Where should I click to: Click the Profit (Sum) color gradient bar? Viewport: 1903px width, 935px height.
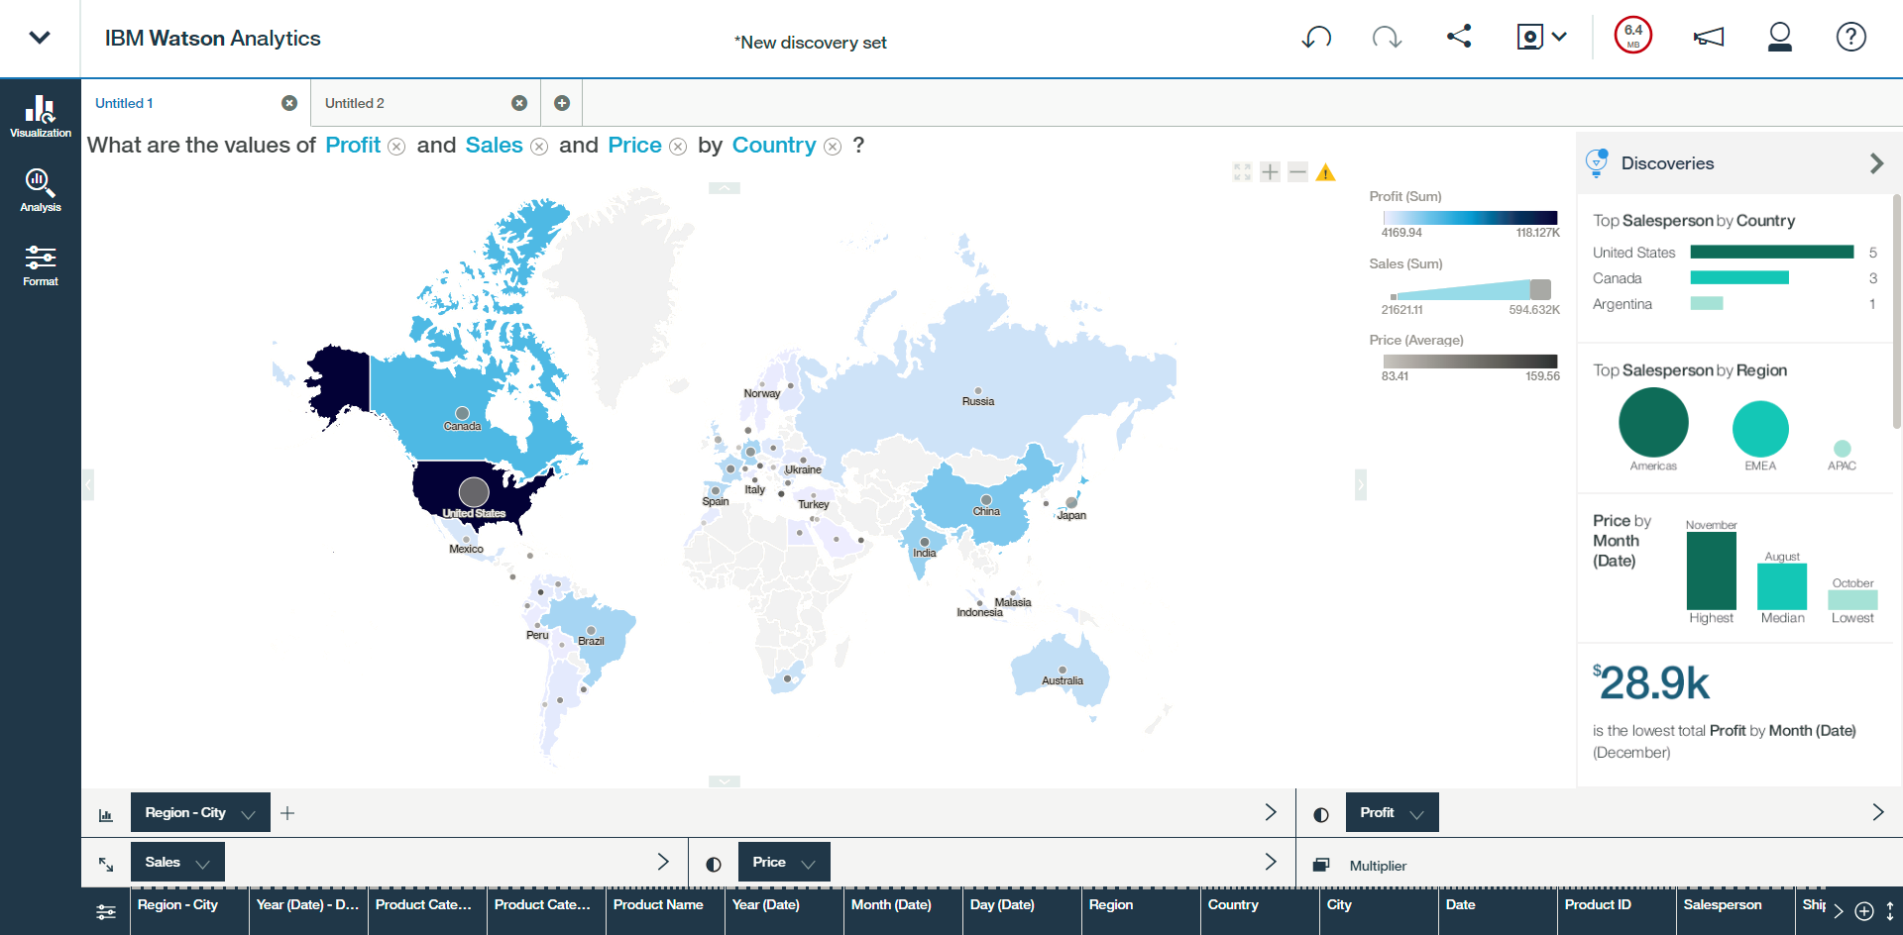click(x=1470, y=218)
